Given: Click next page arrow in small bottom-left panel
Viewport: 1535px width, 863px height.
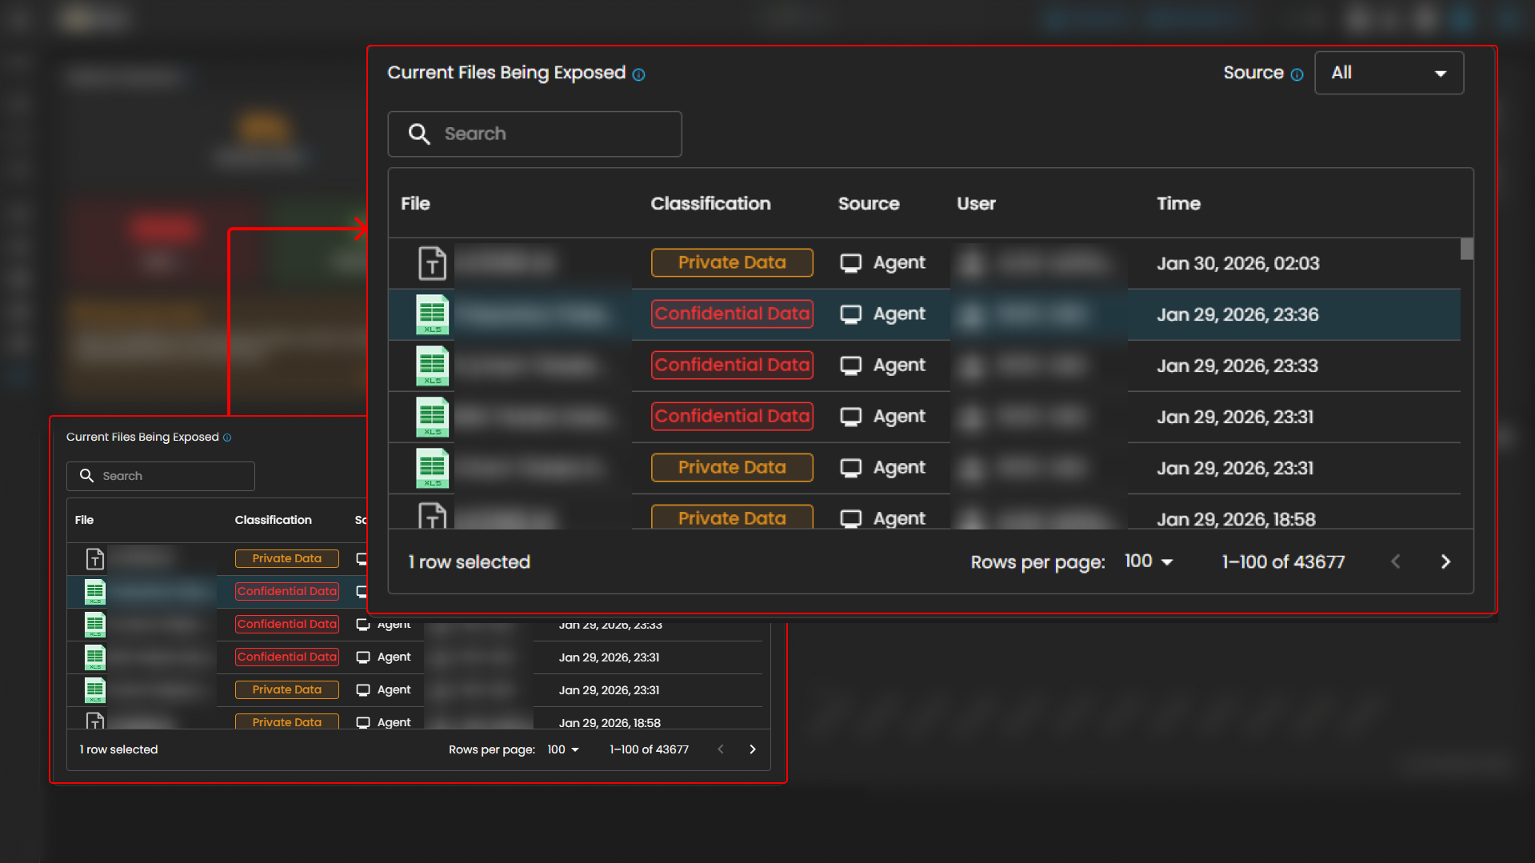Looking at the screenshot, I should (752, 749).
